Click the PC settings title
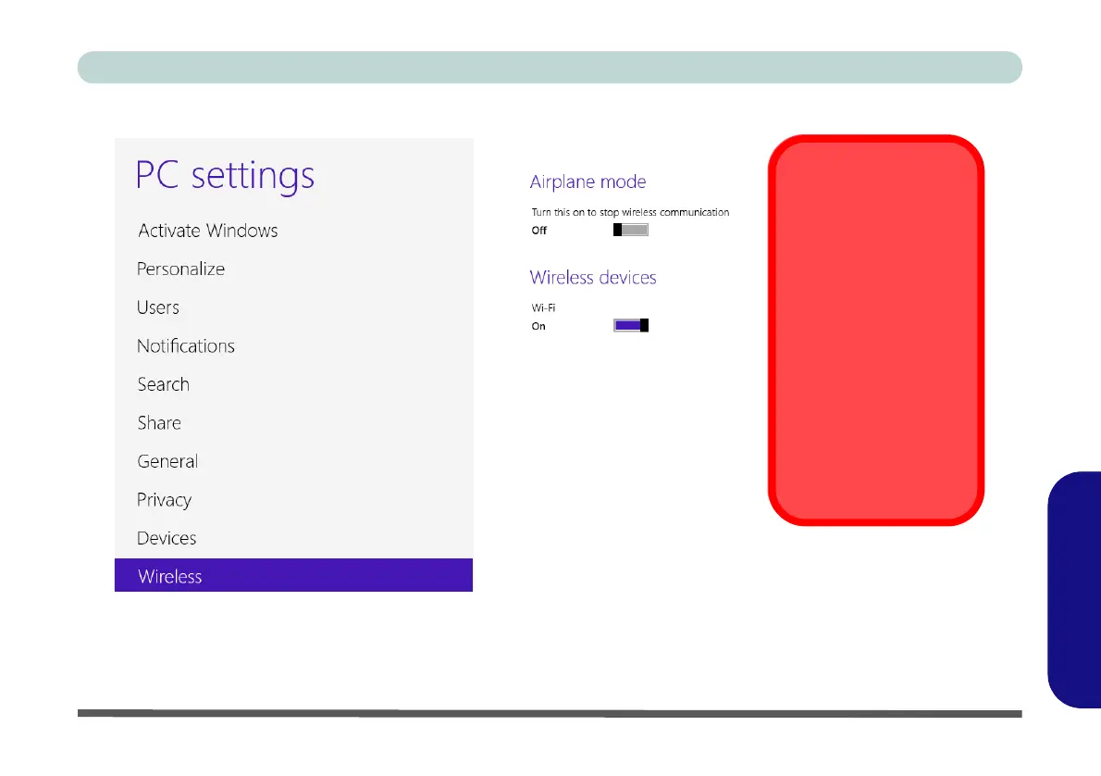1101x776 pixels. [225, 176]
